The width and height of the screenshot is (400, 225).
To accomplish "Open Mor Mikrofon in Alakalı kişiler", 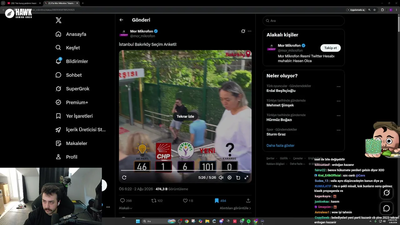I will coord(289,46).
